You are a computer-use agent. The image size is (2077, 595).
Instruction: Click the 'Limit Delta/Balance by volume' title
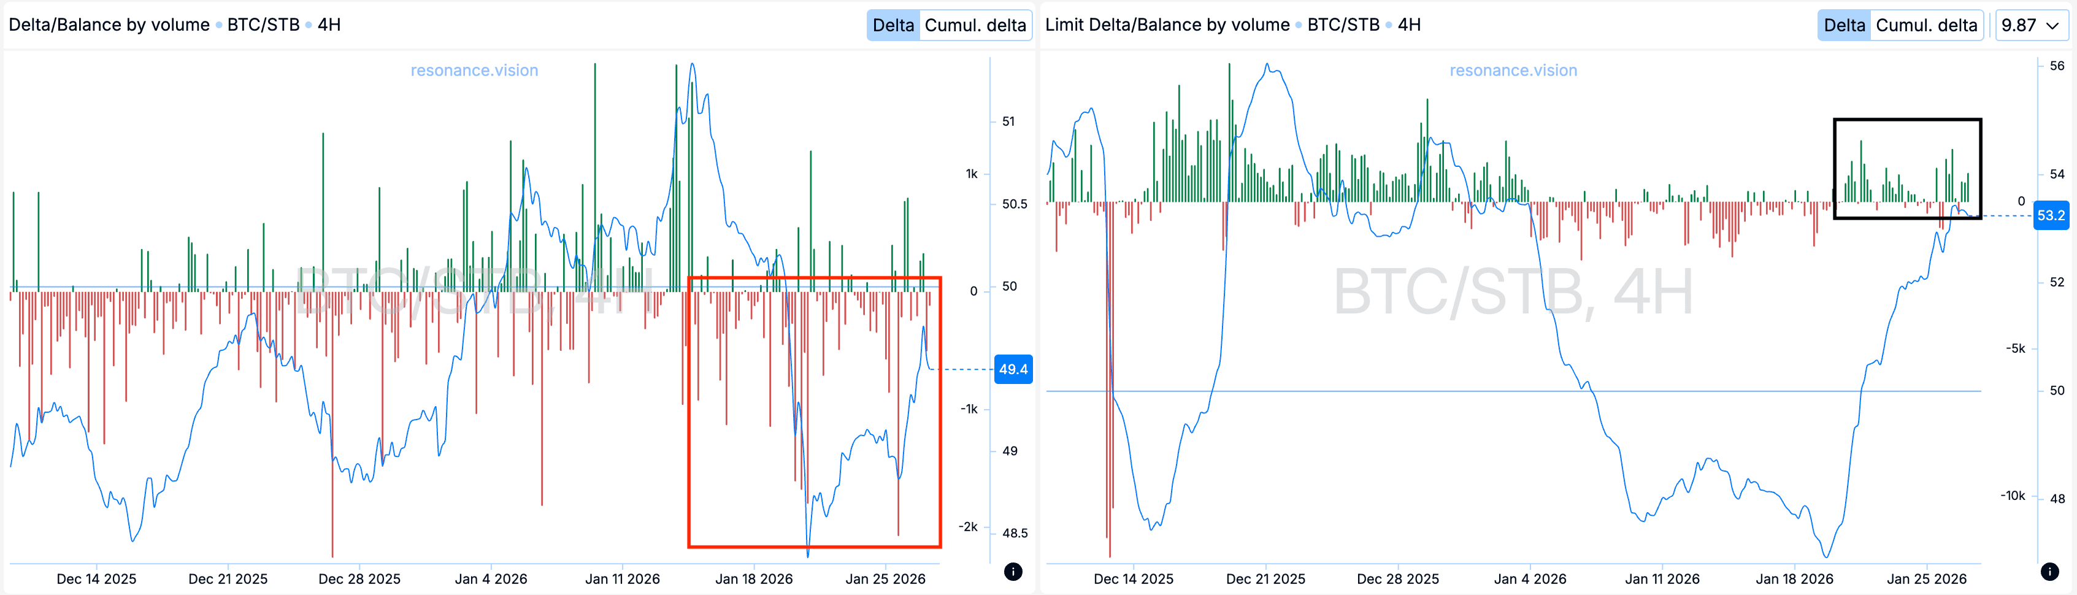[x=1167, y=25]
